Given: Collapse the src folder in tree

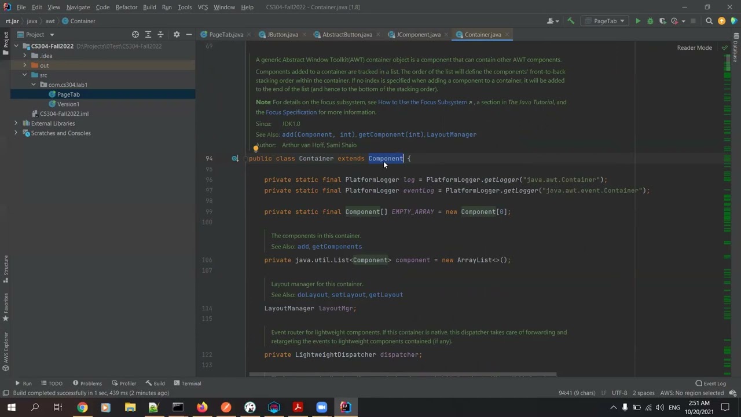Looking at the screenshot, I should [x=25, y=75].
